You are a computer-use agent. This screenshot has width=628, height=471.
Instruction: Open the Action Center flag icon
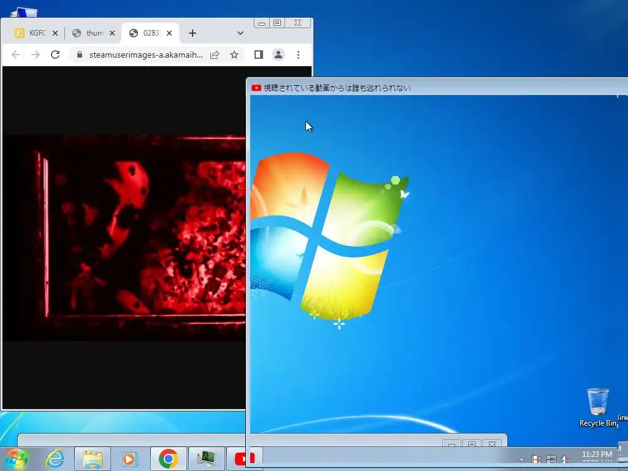click(536, 459)
